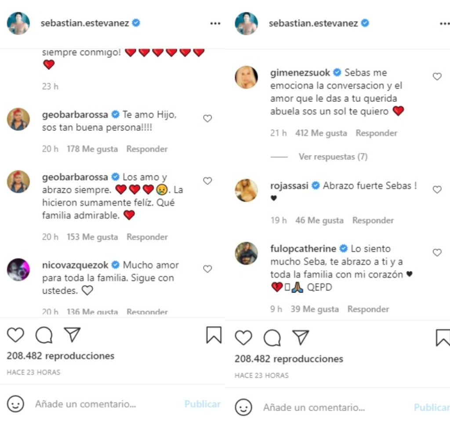
Task: Focus the right 'Añade un comentario' field
Action: (314, 408)
